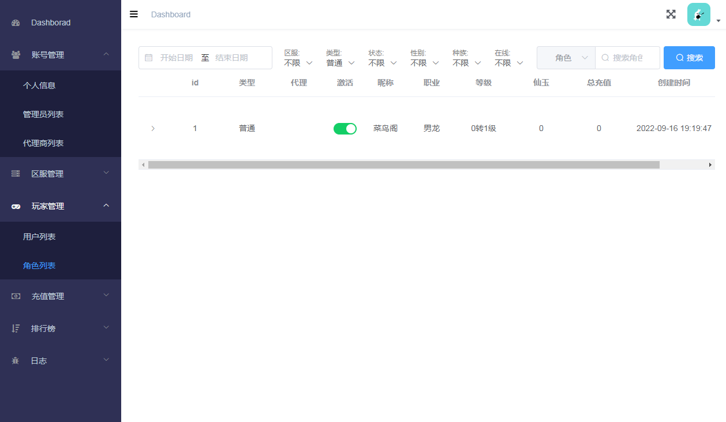Click the 充值管理 money icon

pyautogui.click(x=16, y=296)
